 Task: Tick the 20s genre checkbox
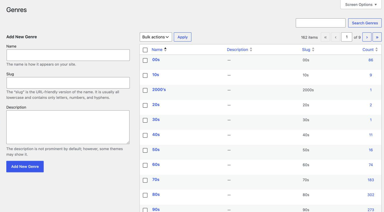(x=145, y=105)
